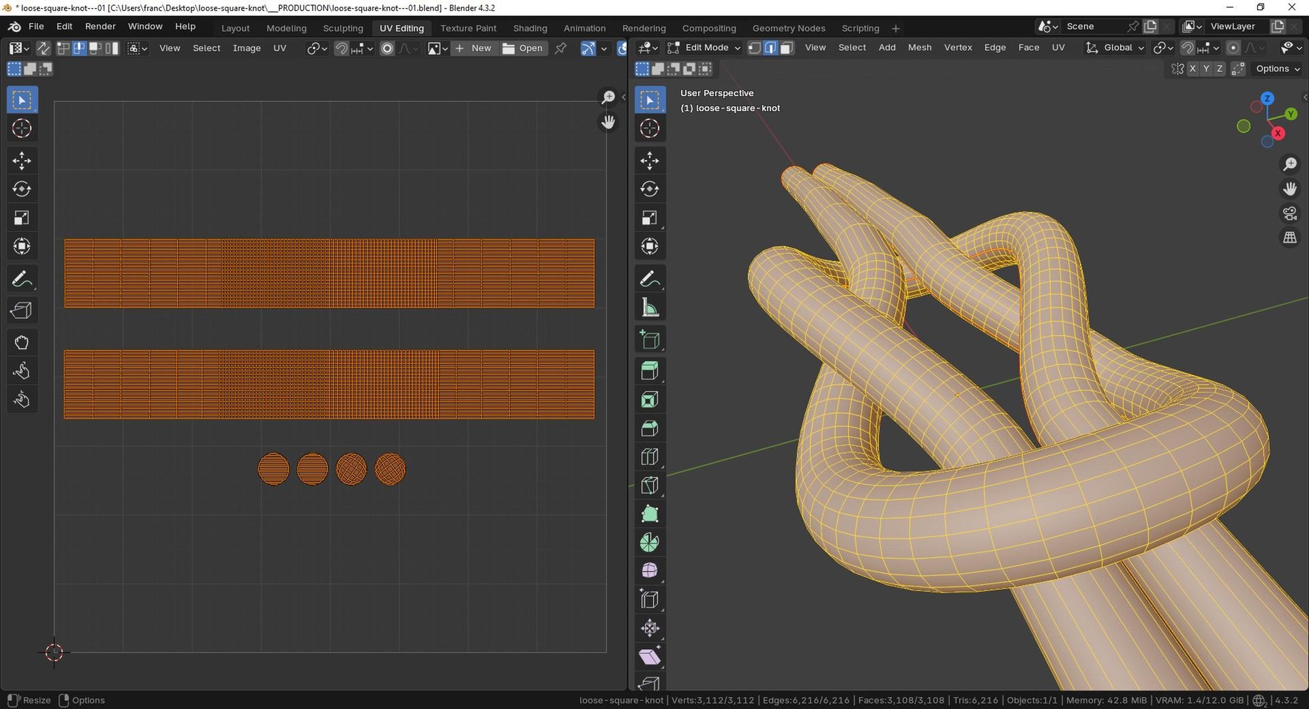Enable edge select mode in 3D viewport

(x=770, y=48)
